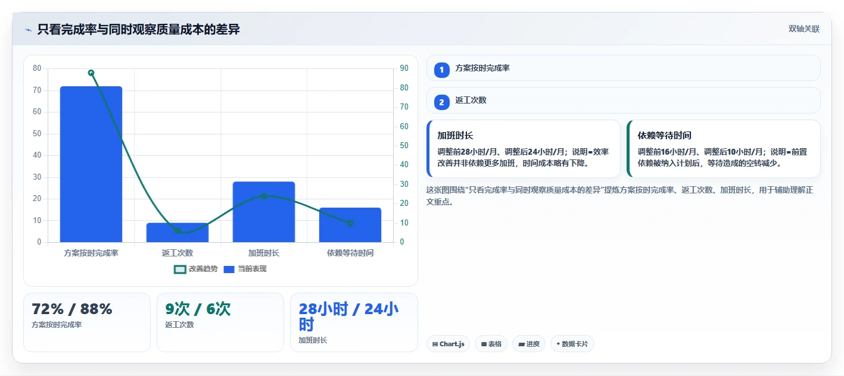Open the 依赖等待时间 detail card
This screenshot has height=376, width=844.
click(x=724, y=149)
